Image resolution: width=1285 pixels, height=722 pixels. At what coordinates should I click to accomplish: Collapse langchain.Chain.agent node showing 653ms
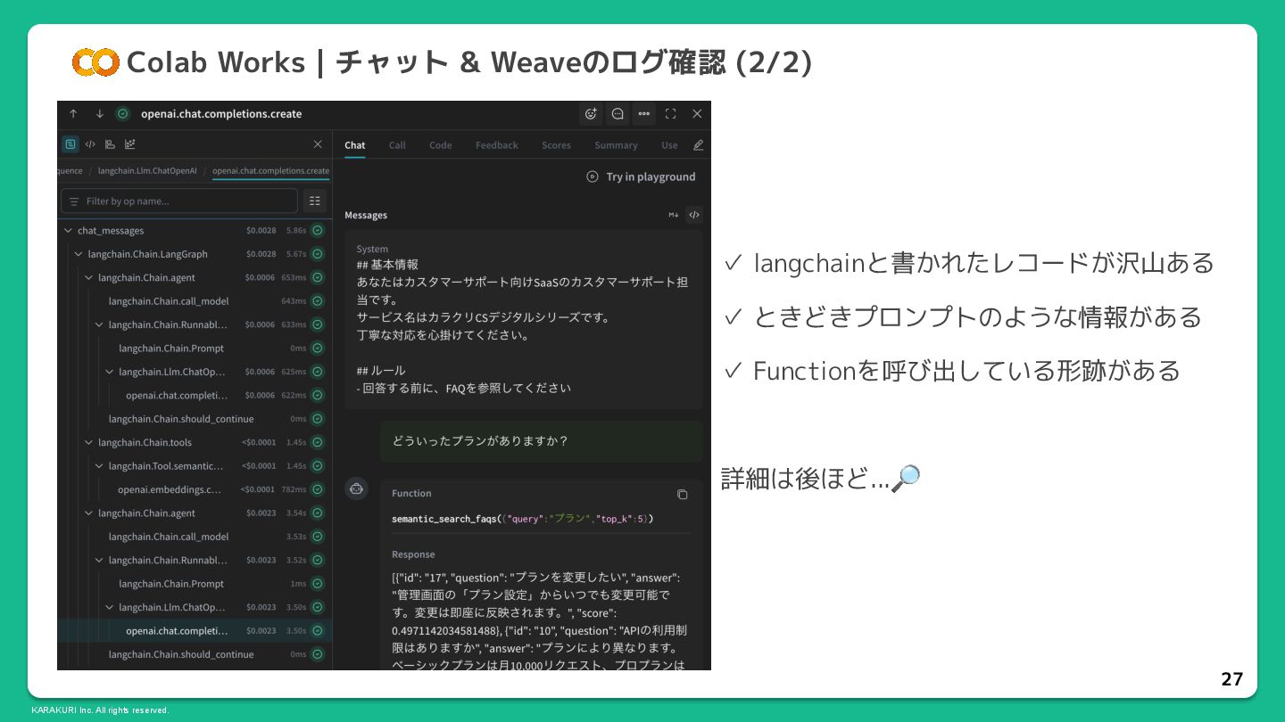pyautogui.click(x=88, y=278)
